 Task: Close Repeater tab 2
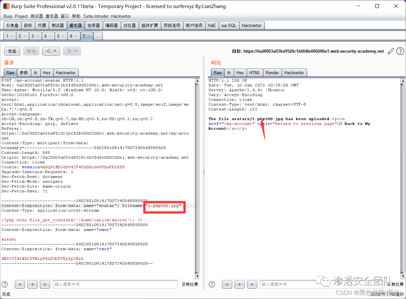(24, 36)
